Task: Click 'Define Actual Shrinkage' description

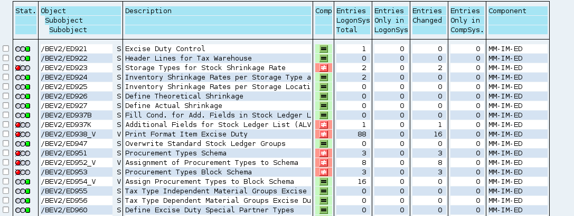Action: pos(174,105)
